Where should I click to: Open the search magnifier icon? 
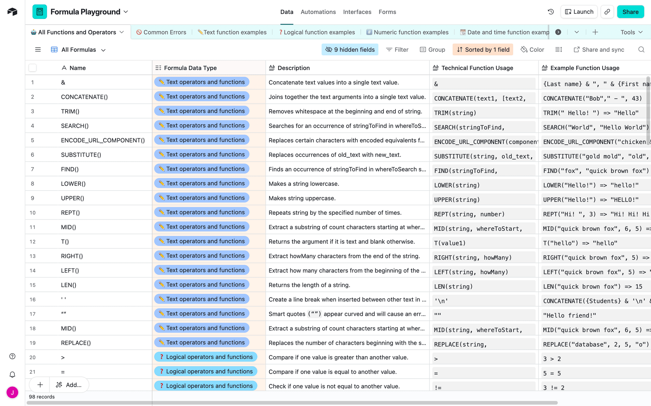641,49
